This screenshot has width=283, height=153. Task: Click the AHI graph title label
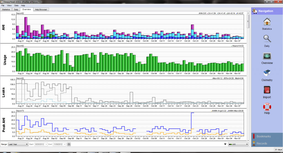3,27
